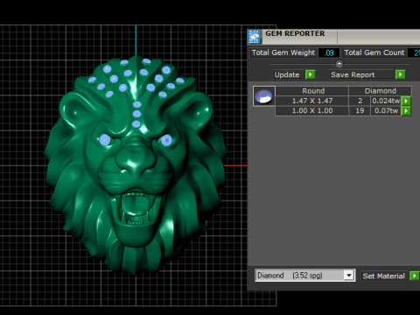
Task: Click the 0.07tw weight cell
Action: pyautogui.click(x=386, y=111)
